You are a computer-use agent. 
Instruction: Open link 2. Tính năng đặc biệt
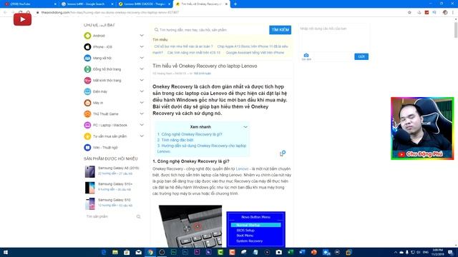(x=175, y=140)
